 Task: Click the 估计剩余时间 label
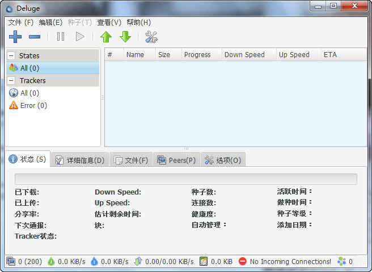point(118,214)
